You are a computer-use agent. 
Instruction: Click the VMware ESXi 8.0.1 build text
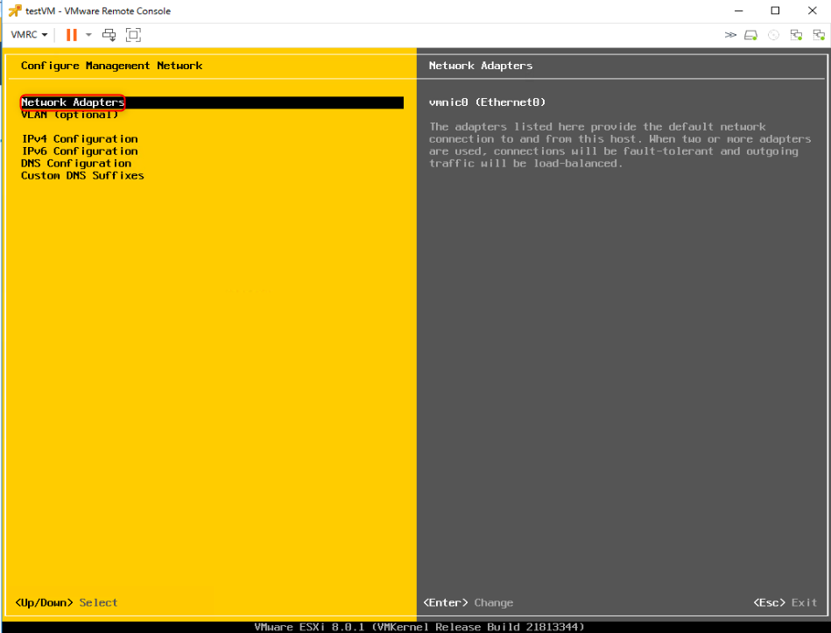coord(419,627)
